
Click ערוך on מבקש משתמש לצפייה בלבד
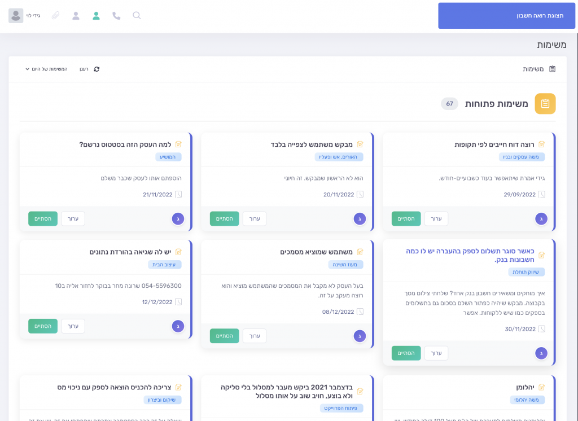coord(255,218)
